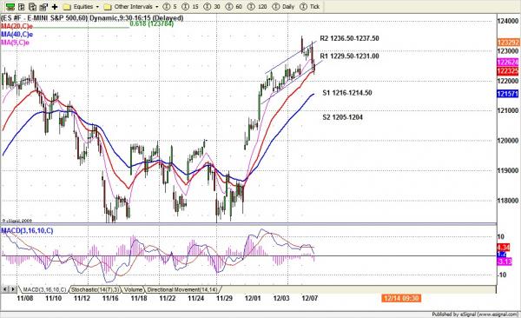
Task: Click the Other Intervals folder icon
Action: click(x=108, y=7)
